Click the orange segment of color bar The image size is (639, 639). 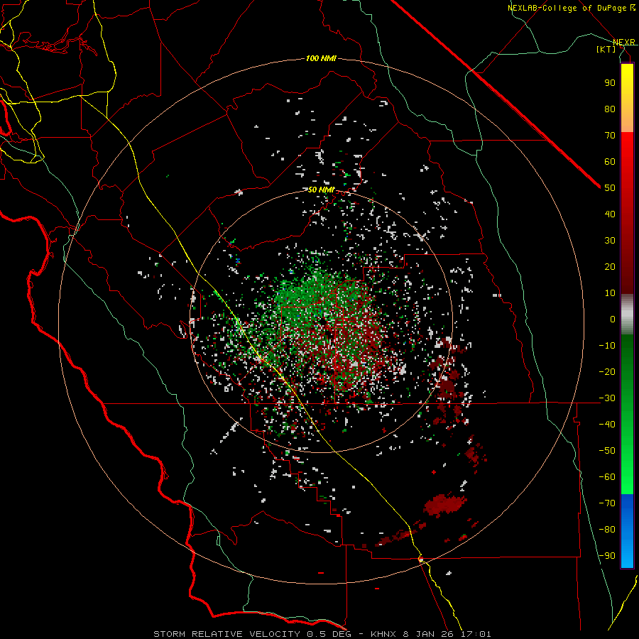click(x=627, y=119)
